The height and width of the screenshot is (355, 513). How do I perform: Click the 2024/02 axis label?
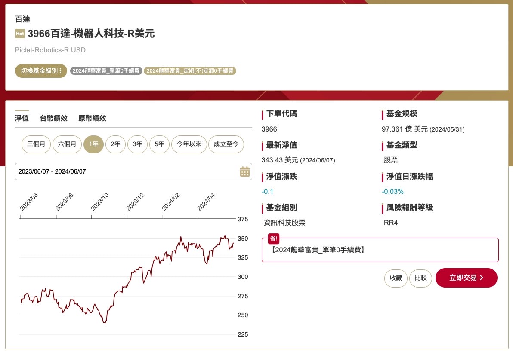[x=170, y=202]
